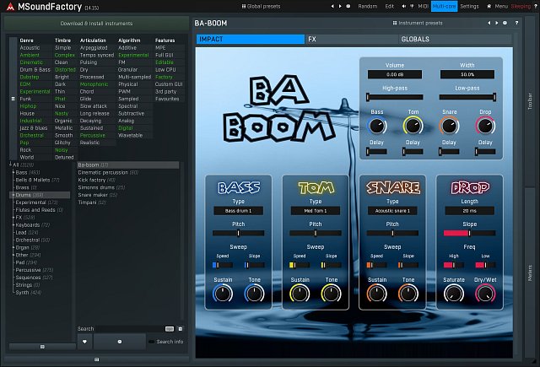This screenshot has height=367, width=540.
Task: Toggle the Multi-core button
Action: tap(444, 6)
